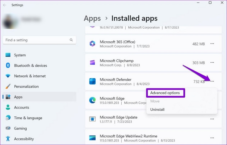Open more options for Edge WebView2 Runtime
227x145 pixels.
[x=212, y=138]
